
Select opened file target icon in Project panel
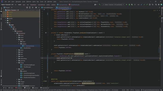click(x=27, y=8)
